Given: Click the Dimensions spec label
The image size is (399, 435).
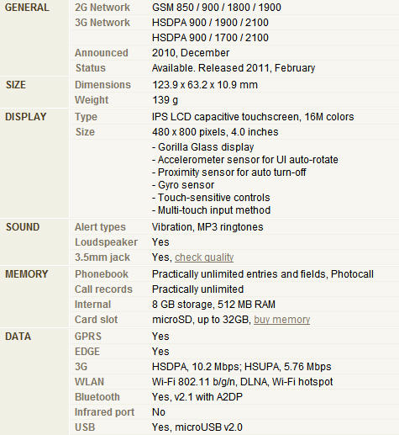Looking at the screenshot, I should [x=102, y=85].
